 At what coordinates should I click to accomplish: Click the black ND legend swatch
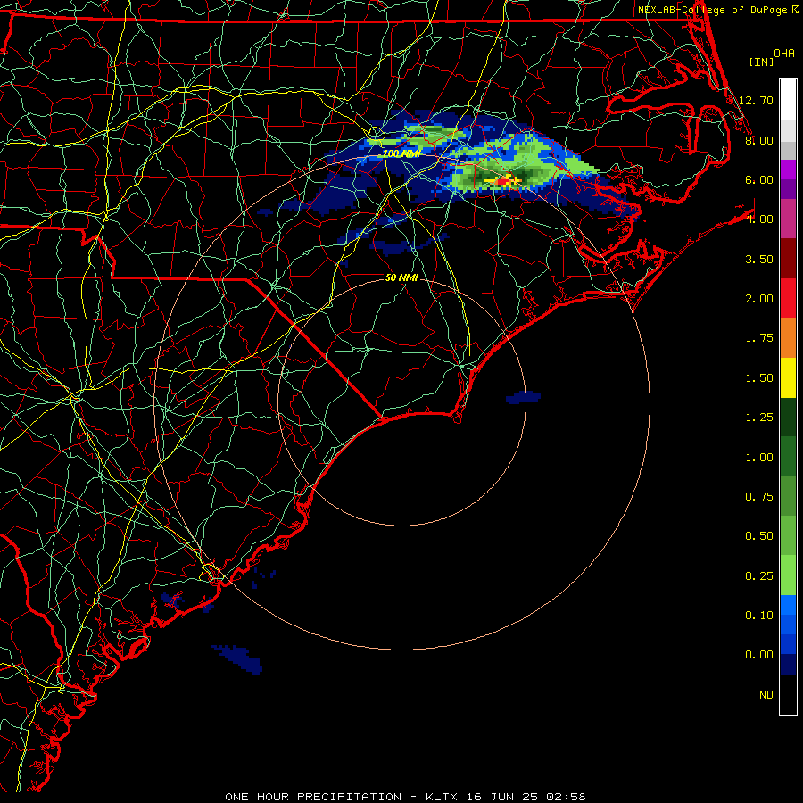(x=788, y=694)
